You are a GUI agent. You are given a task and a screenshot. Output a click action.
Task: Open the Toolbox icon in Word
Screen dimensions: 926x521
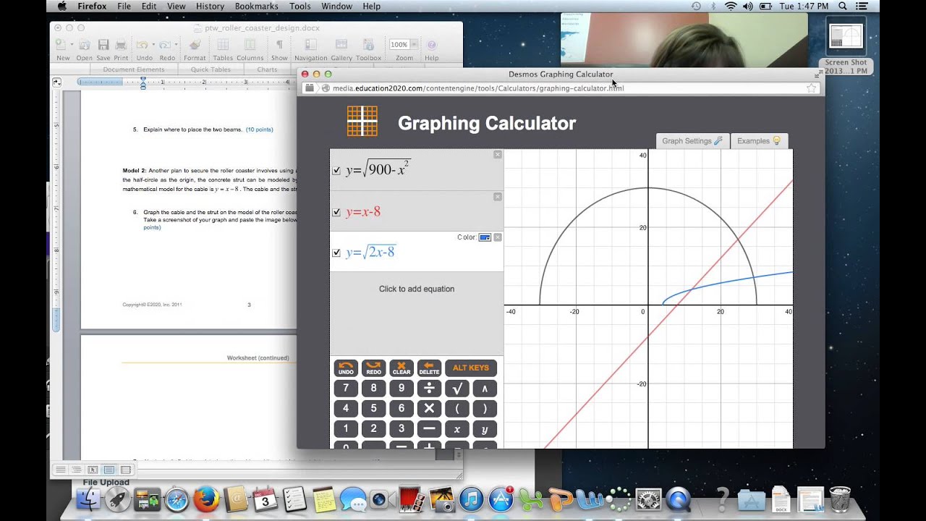368,46
